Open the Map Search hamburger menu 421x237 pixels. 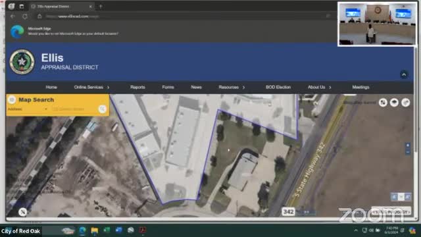click(x=12, y=99)
